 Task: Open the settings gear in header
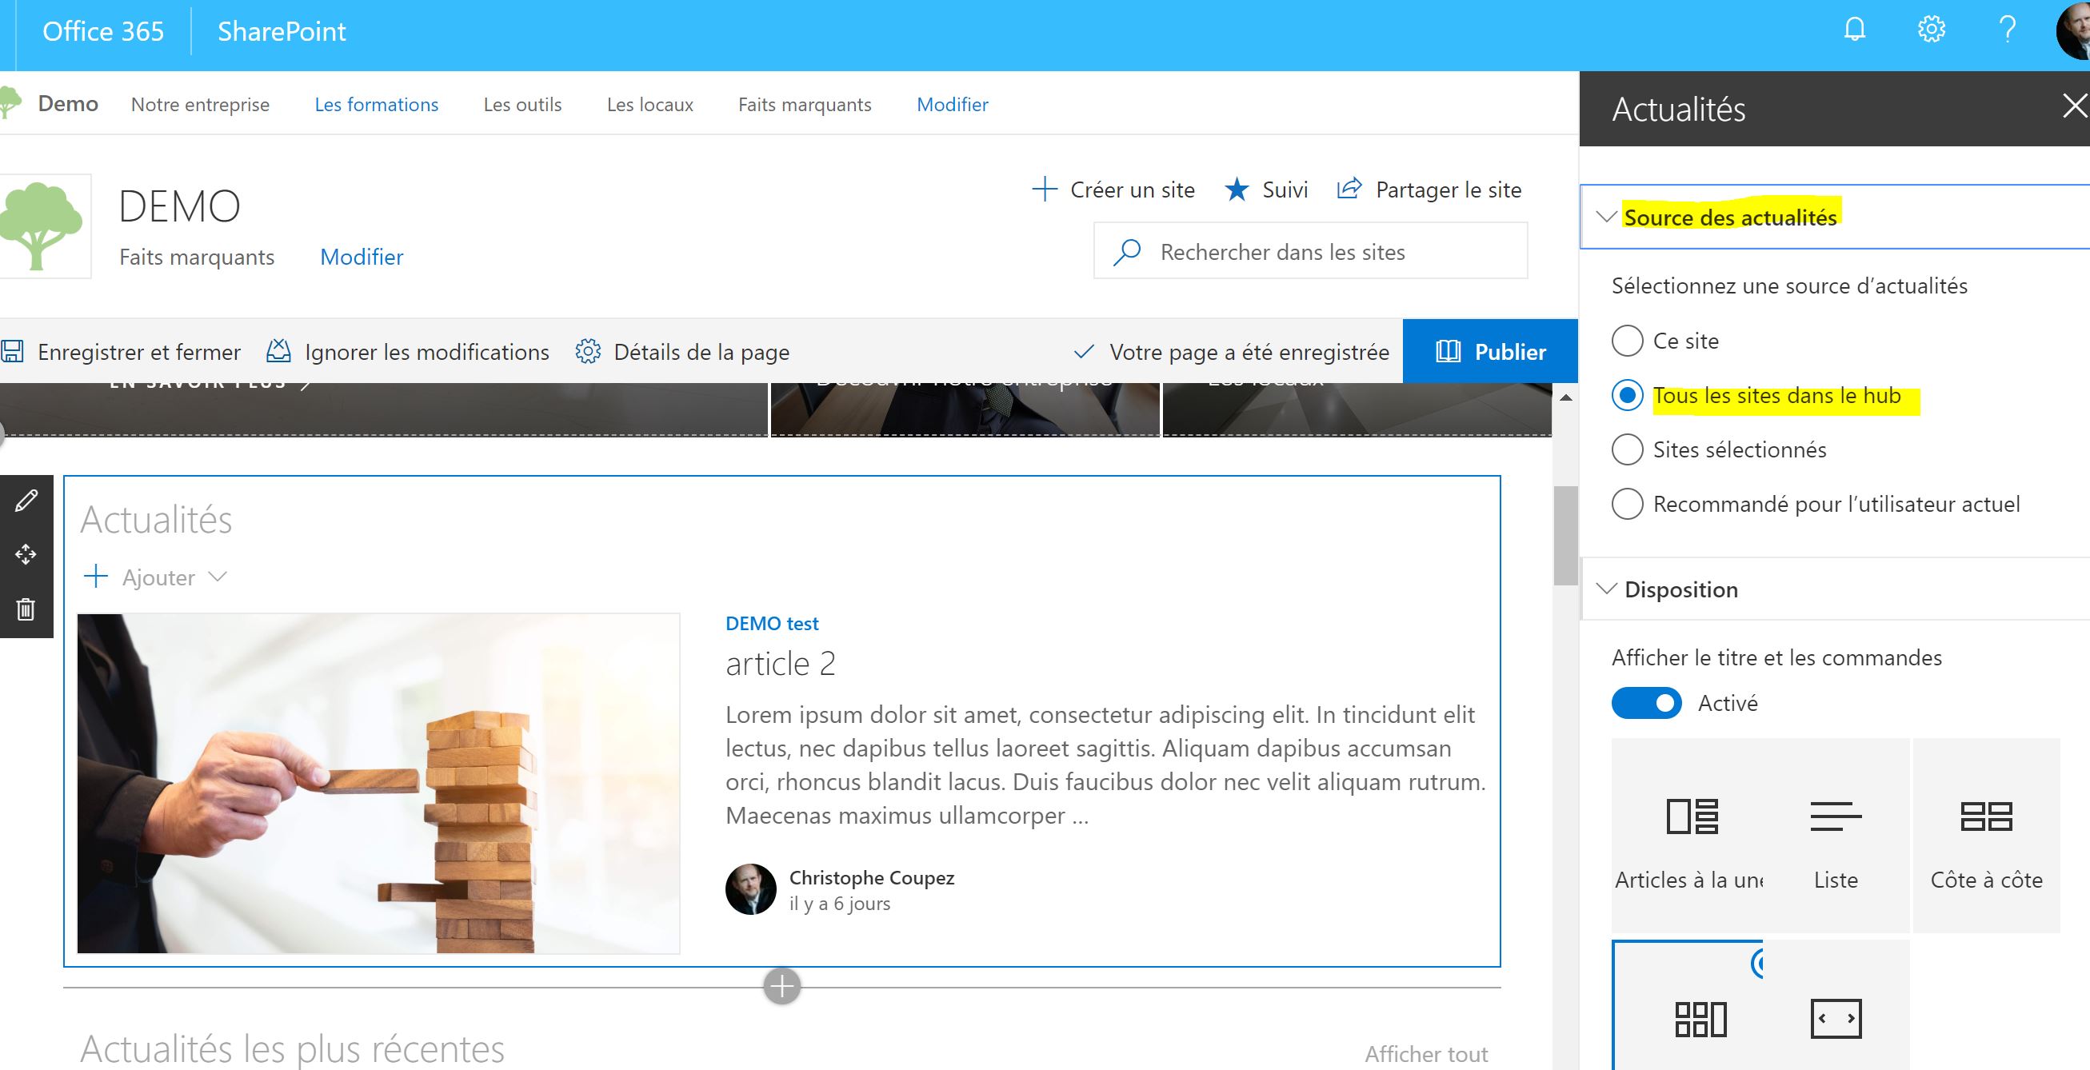point(1931,31)
